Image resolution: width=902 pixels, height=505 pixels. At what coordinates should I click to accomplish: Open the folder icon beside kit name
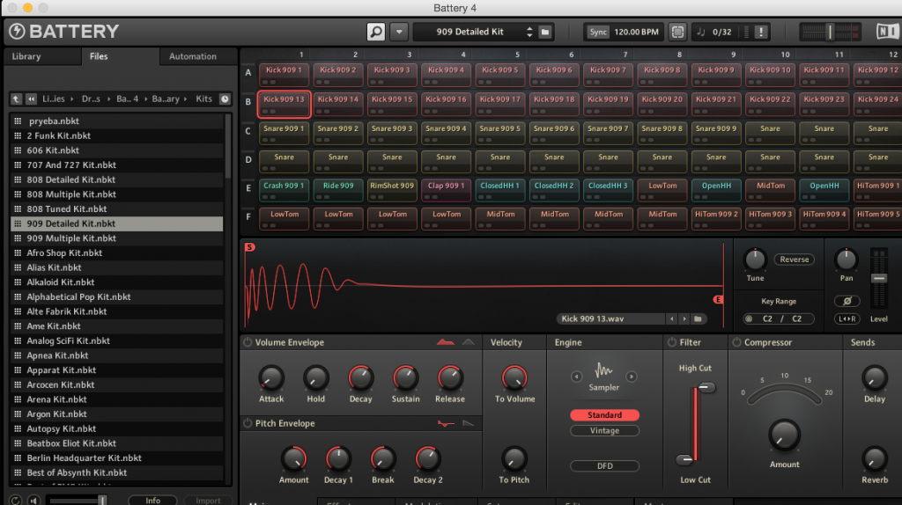pos(544,32)
